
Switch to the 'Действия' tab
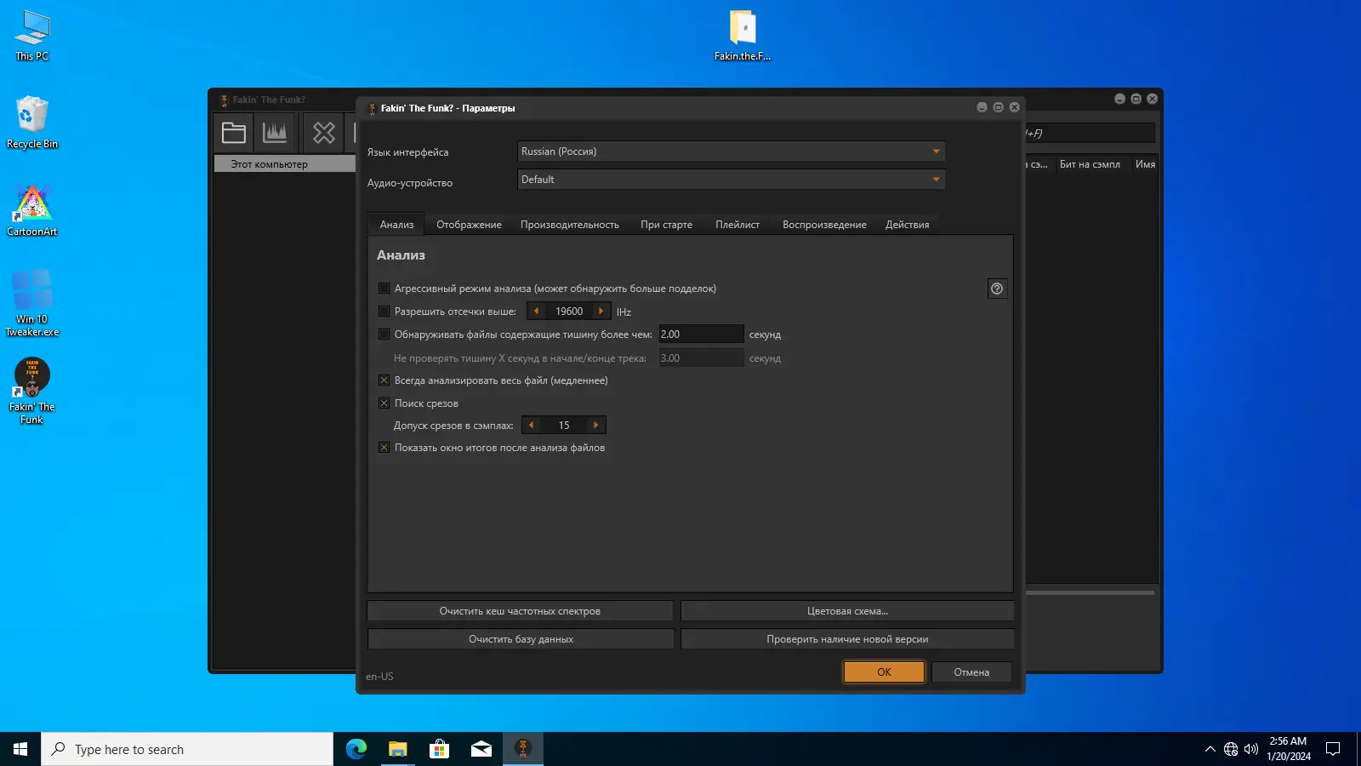click(907, 225)
